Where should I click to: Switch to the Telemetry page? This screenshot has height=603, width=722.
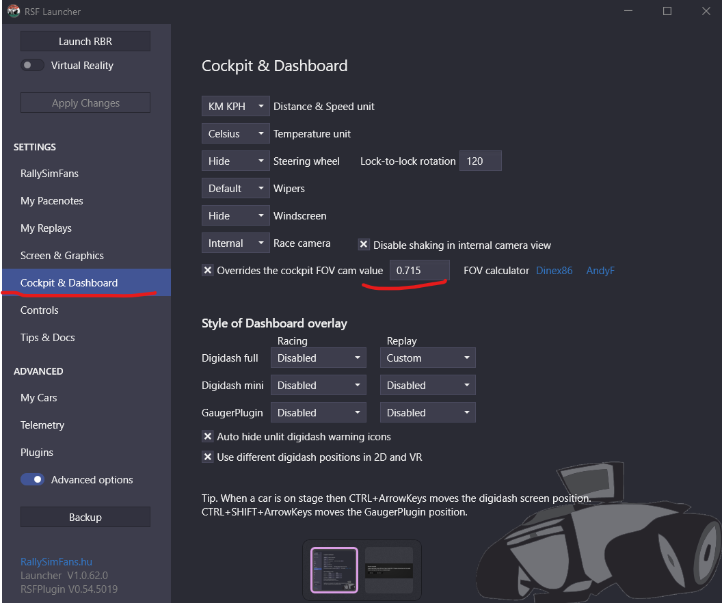[42, 425]
